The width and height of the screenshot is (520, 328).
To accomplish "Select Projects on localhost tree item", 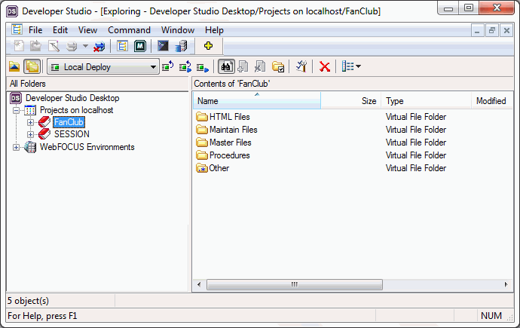I will coord(76,110).
